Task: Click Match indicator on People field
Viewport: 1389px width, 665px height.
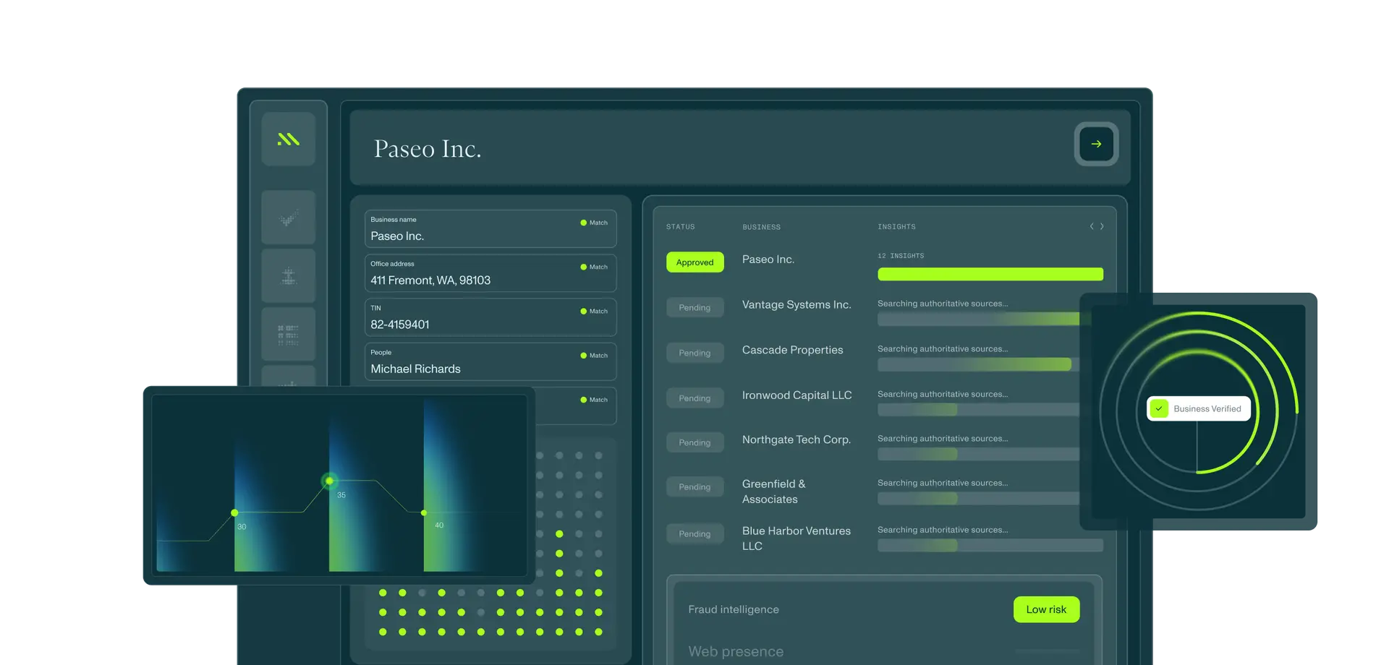Action: [x=594, y=356]
